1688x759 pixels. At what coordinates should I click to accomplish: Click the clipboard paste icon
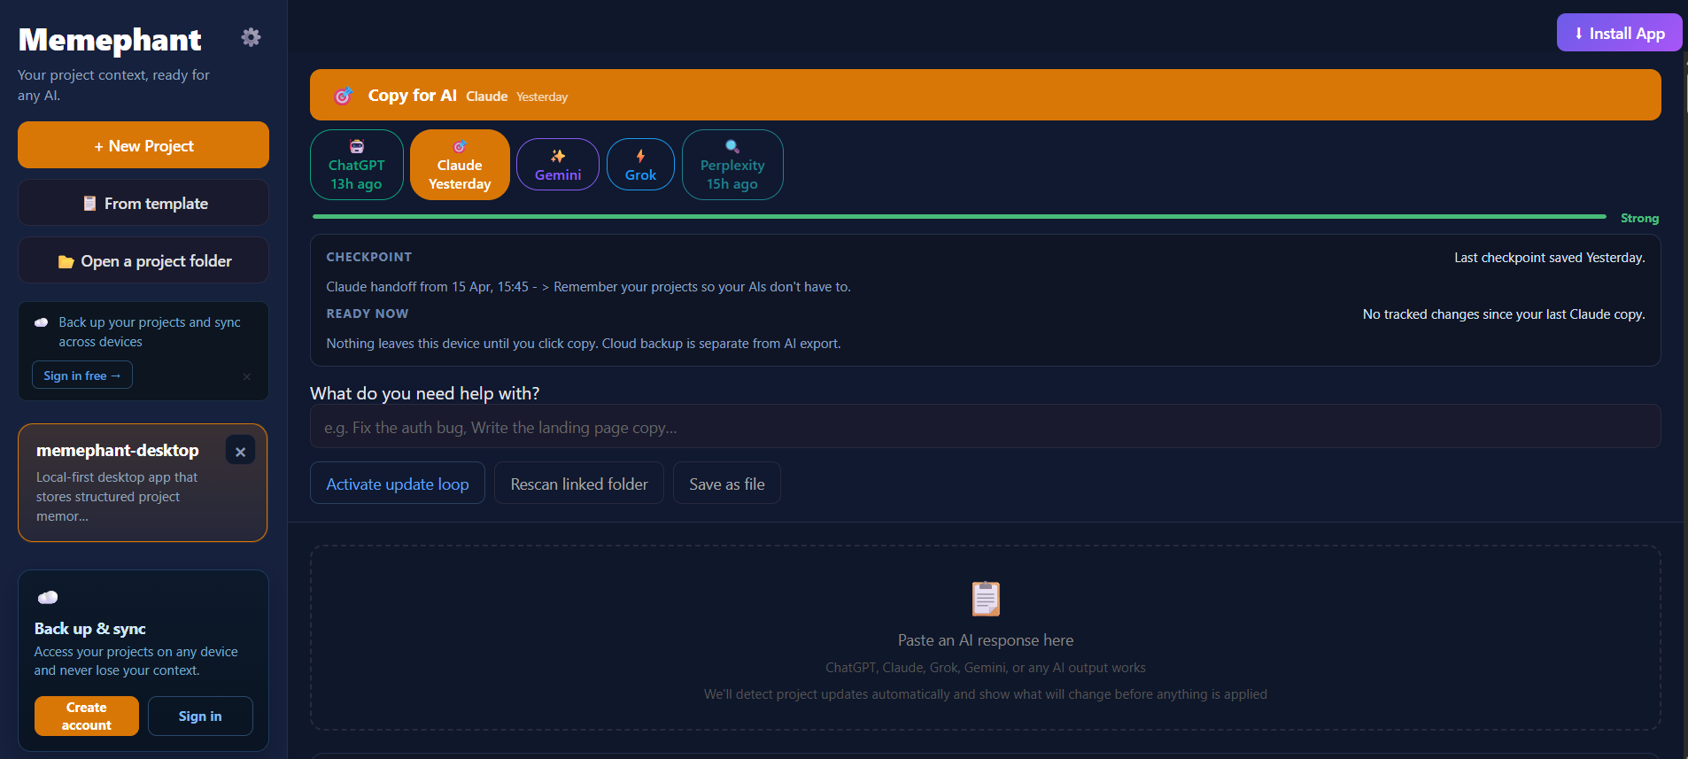click(x=986, y=599)
